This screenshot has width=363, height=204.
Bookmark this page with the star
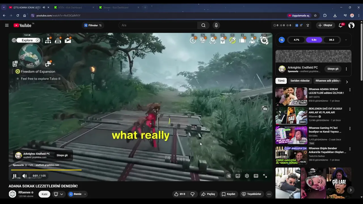(x=315, y=15)
